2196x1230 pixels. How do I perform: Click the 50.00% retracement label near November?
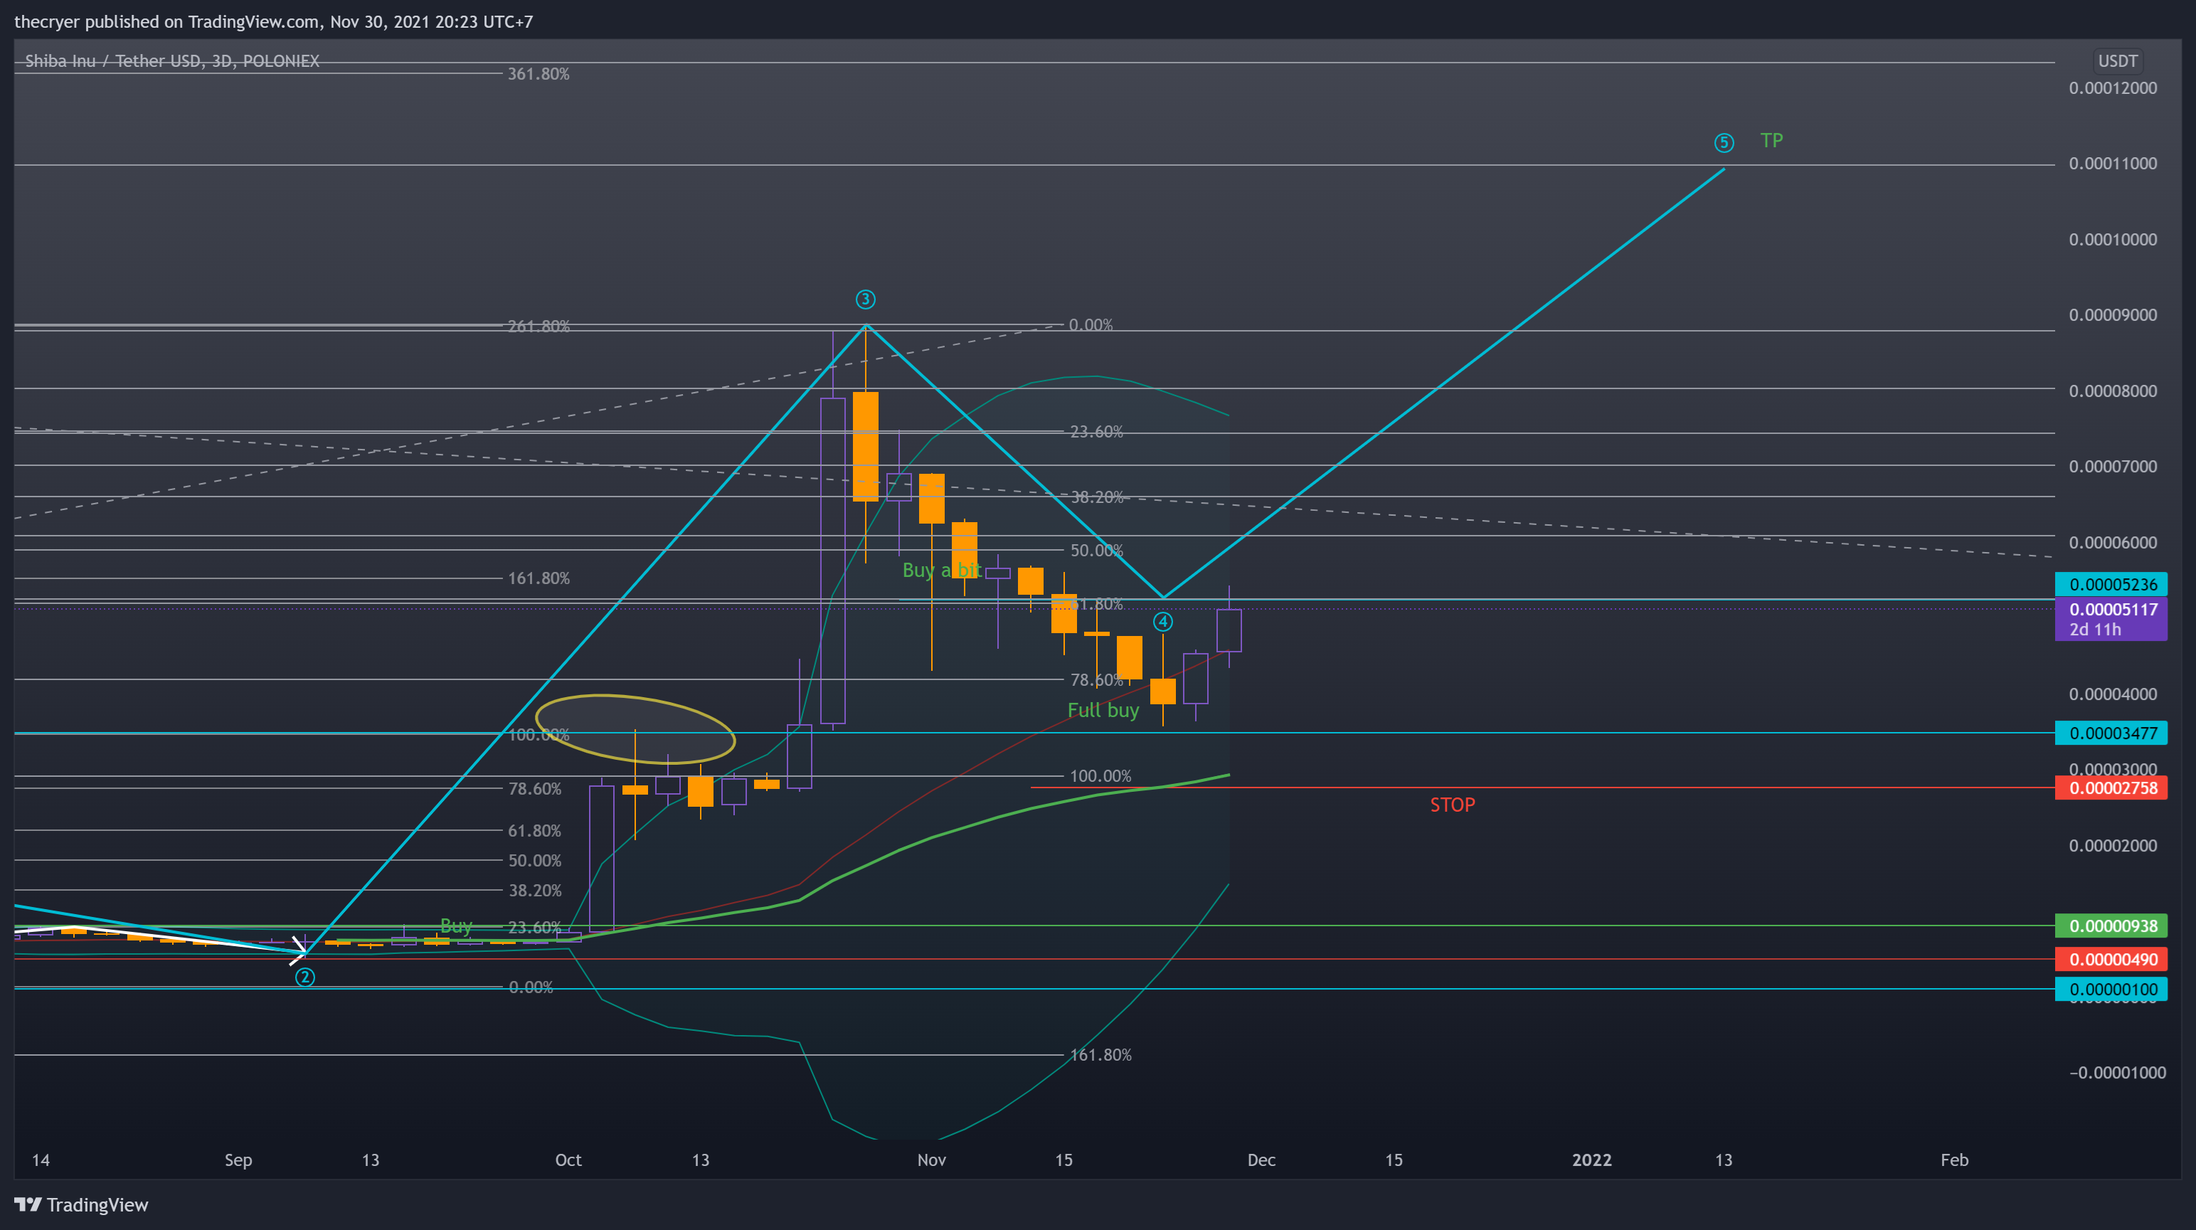tap(1096, 550)
